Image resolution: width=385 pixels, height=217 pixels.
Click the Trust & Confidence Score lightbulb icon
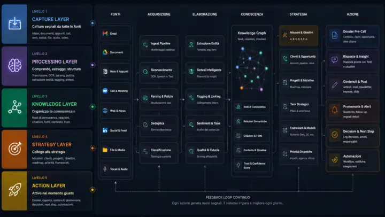238,165
